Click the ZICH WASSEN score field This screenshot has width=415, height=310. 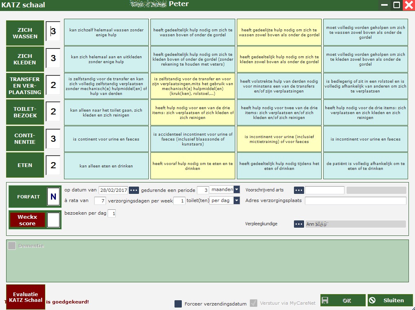click(53, 31)
